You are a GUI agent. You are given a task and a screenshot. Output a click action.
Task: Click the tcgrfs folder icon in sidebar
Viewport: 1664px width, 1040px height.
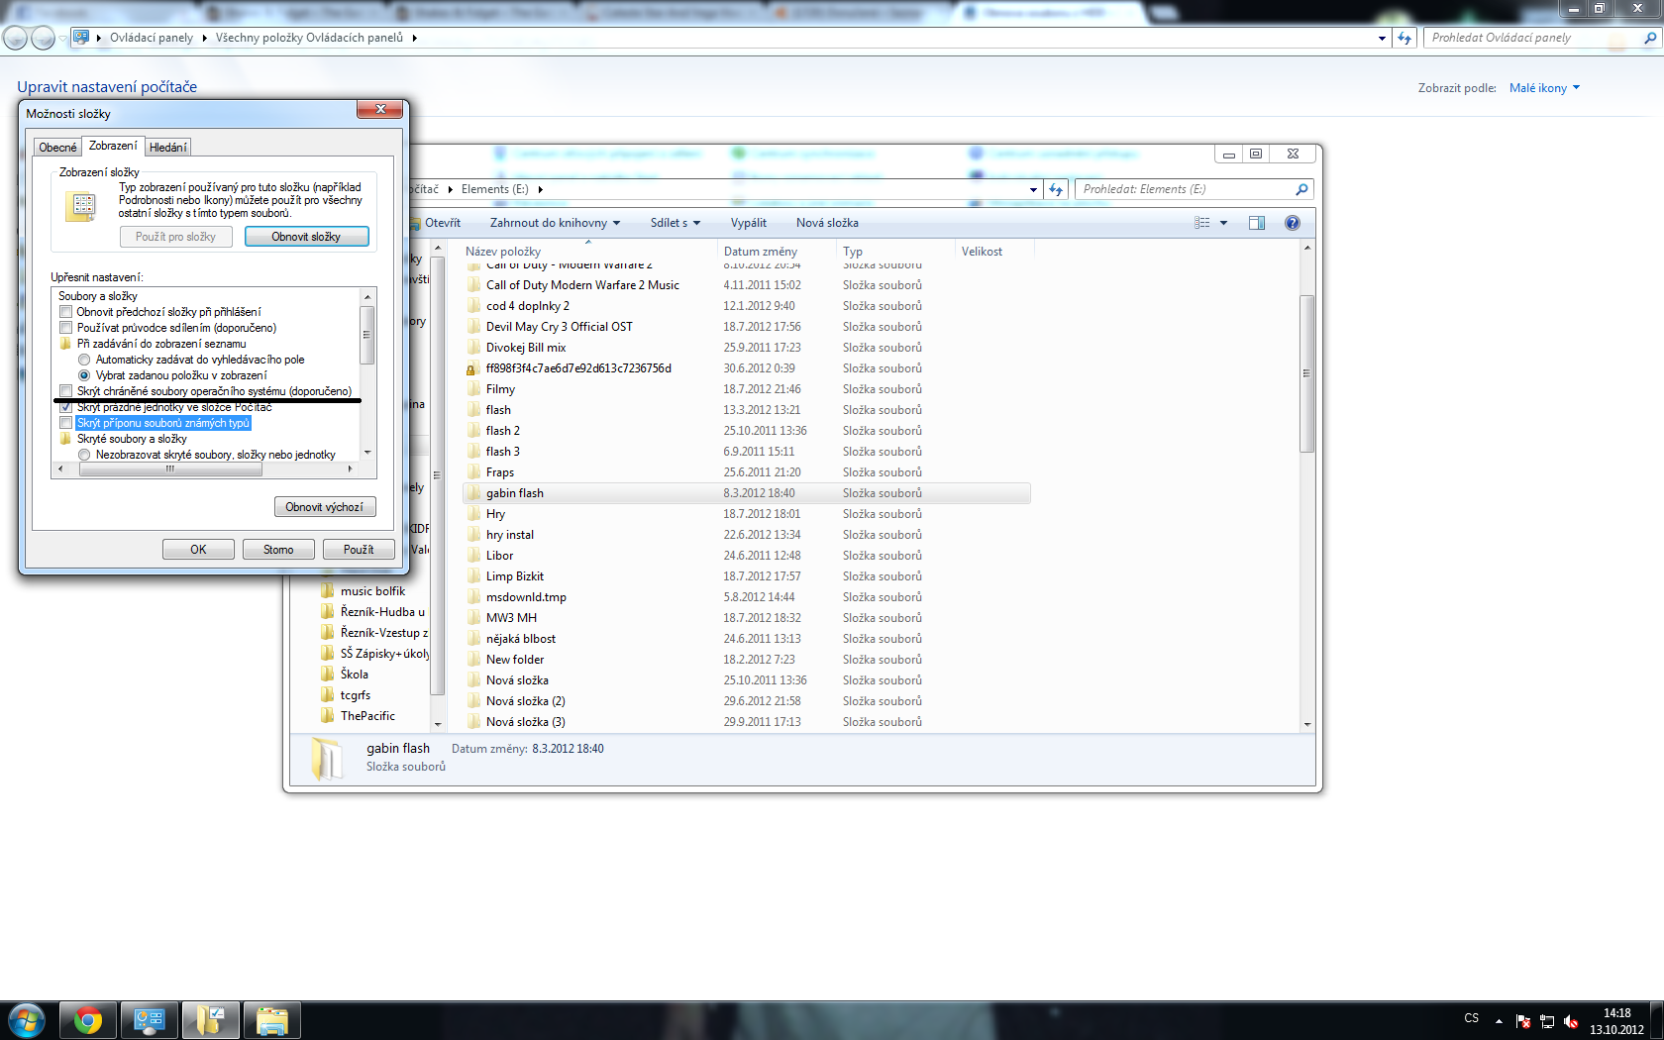click(x=328, y=695)
